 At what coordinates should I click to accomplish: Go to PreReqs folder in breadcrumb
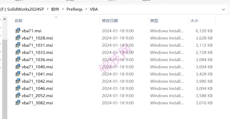pos(74,9)
